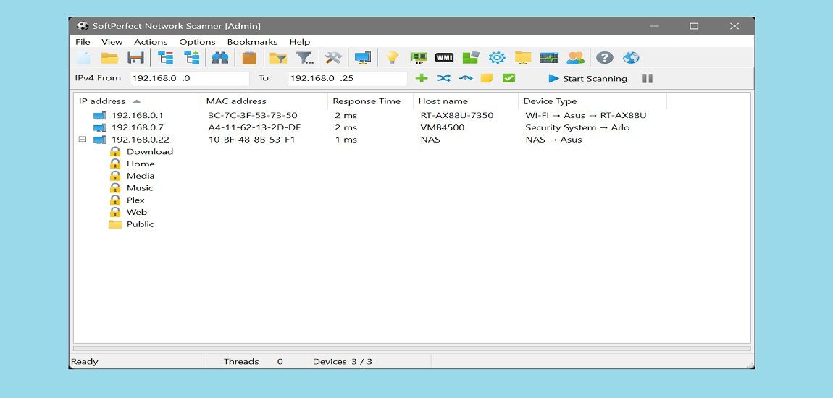
Task: Select the Public shared folder
Action: point(131,224)
